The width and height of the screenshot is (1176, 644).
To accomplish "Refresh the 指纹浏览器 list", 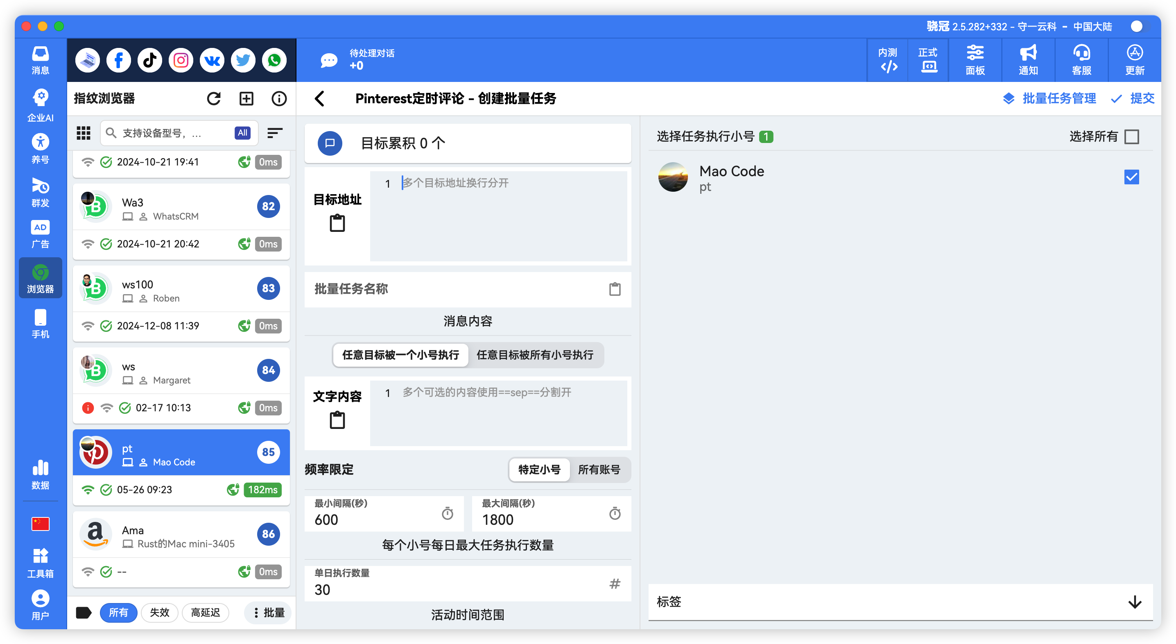I will point(214,98).
